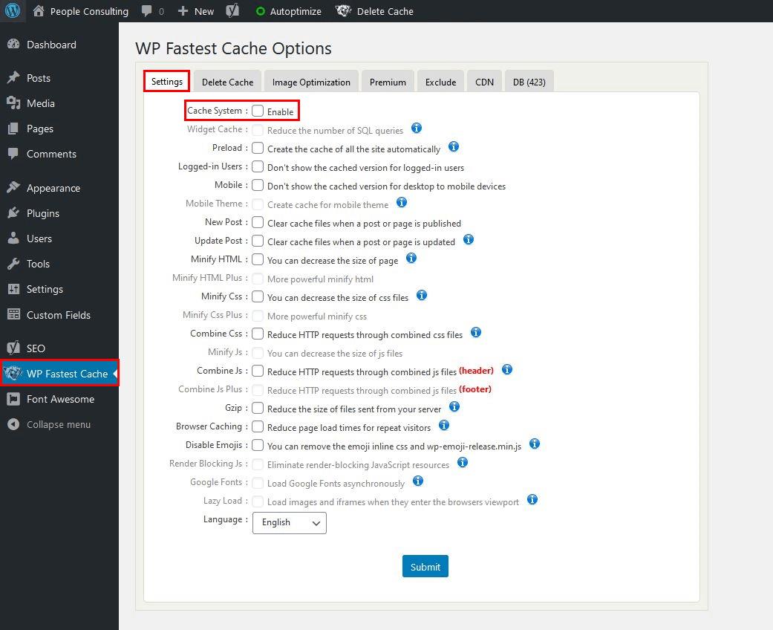Open the DB (423) tab
This screenshot has width=773, height=630.
(529, 80)
